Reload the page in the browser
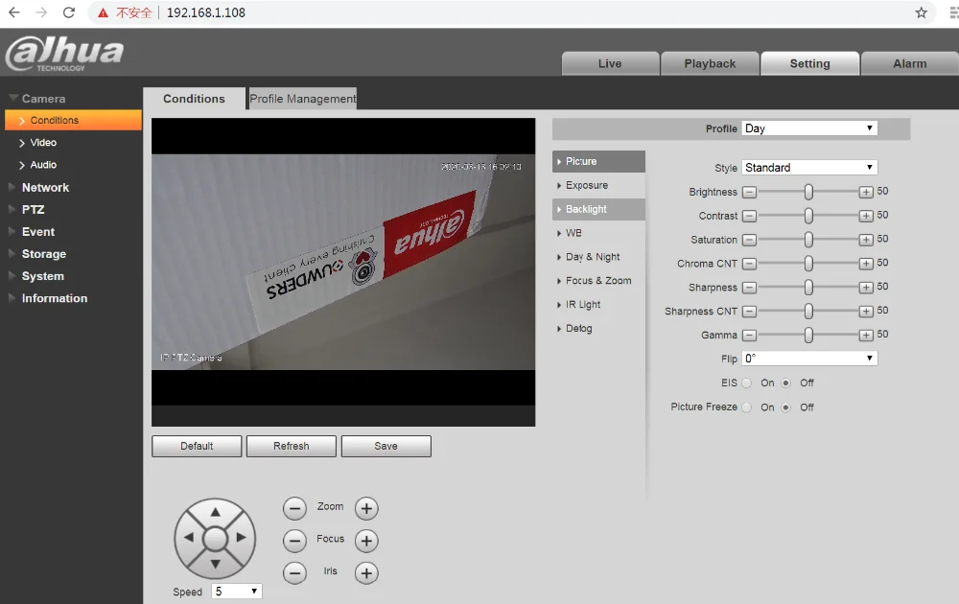Image resolution: width=959 pixels, height=604 pixels. pyautogui.click(x=69, y=12)
